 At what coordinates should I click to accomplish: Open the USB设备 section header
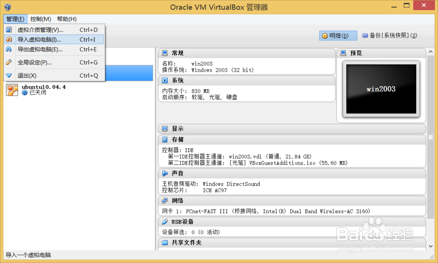292,222
